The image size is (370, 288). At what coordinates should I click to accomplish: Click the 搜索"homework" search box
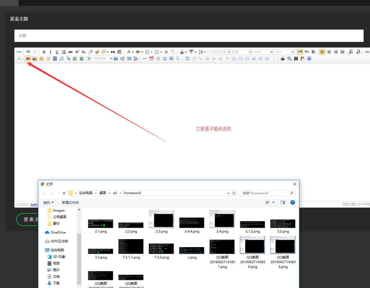point(268,193)
